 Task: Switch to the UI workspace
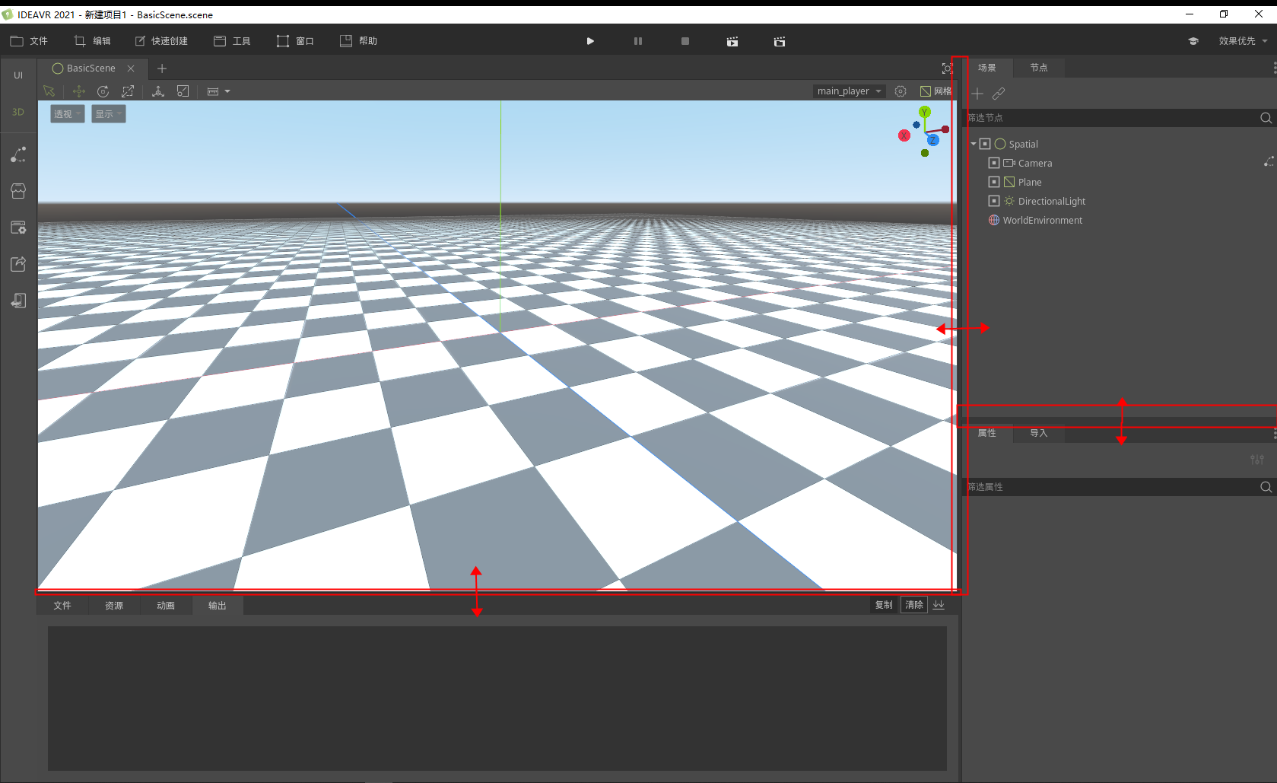point(18,75)
